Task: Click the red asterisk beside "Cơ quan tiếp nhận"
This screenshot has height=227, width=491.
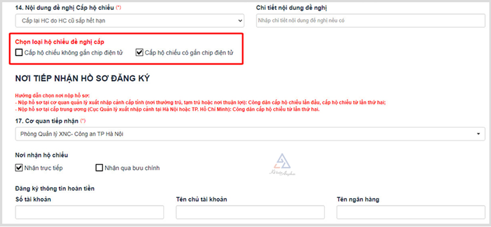Action: pyautogui.click(x=83, y=121)
